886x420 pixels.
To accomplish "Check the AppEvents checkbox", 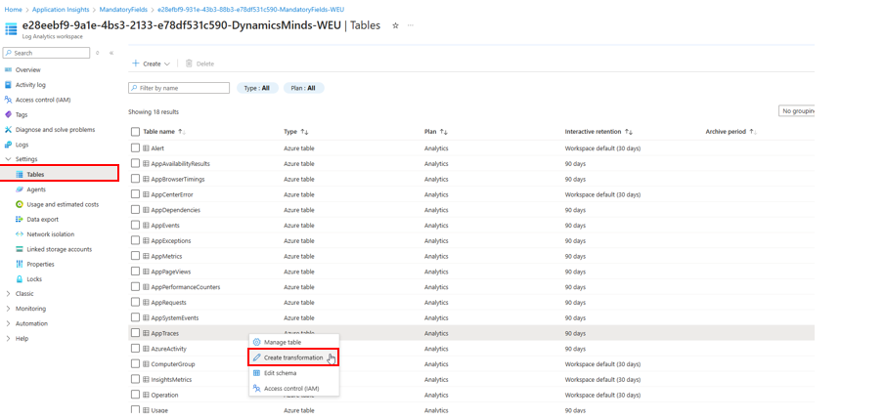I will point(135,226).
